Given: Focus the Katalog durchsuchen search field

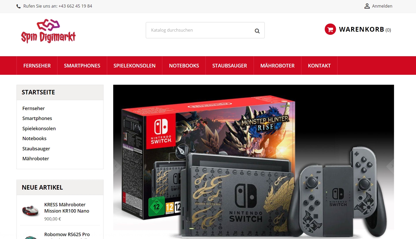Looking at the screenshot, I should [x=200, y=30].
